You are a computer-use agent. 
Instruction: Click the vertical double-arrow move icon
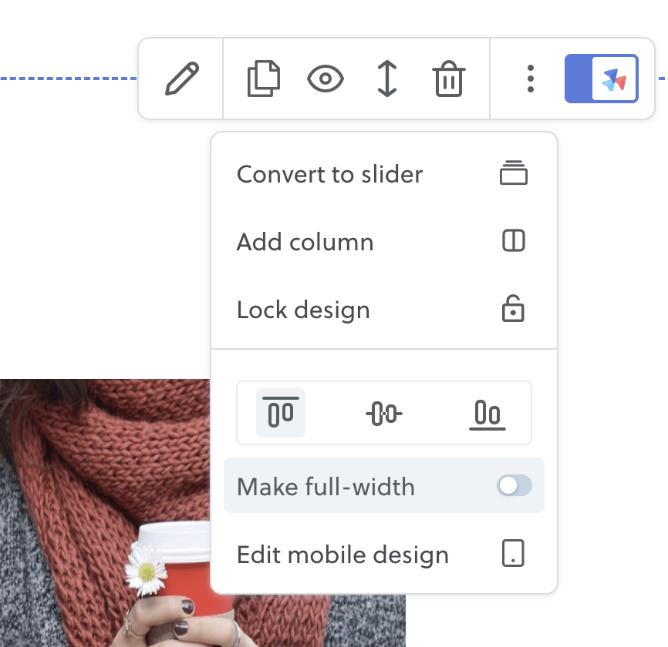386,79
